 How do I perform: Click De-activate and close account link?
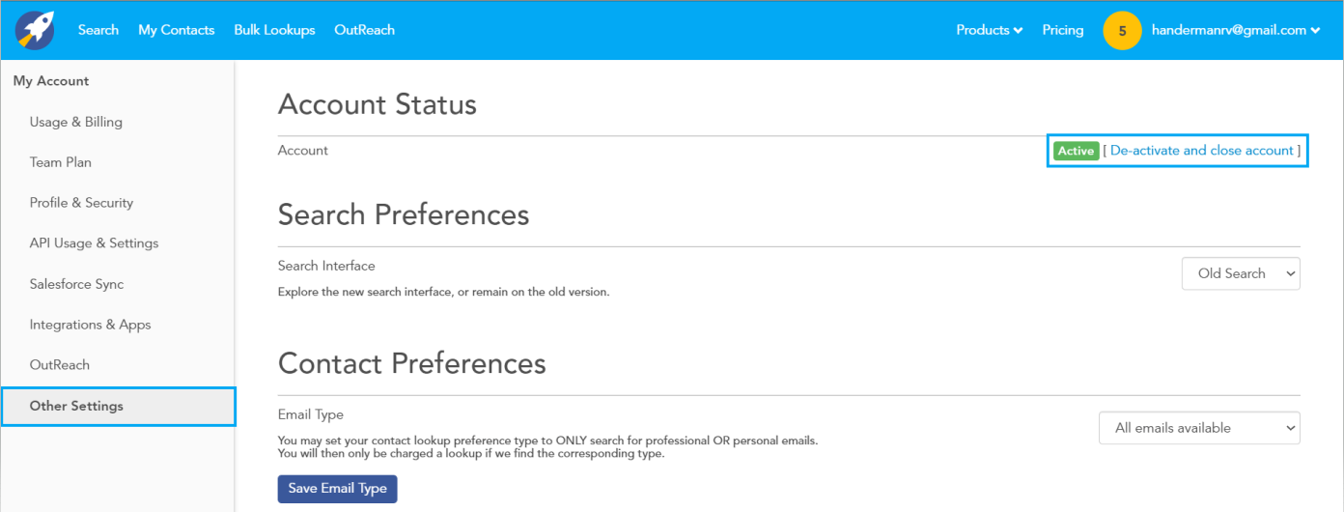pos(1202,151)
